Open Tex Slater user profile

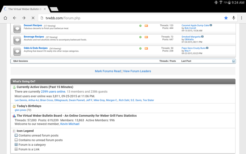[148, 100]
